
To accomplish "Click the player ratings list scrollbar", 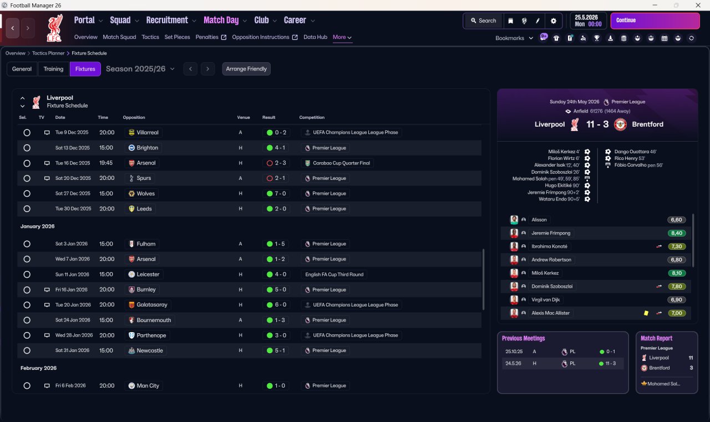I will click(693, 240).
